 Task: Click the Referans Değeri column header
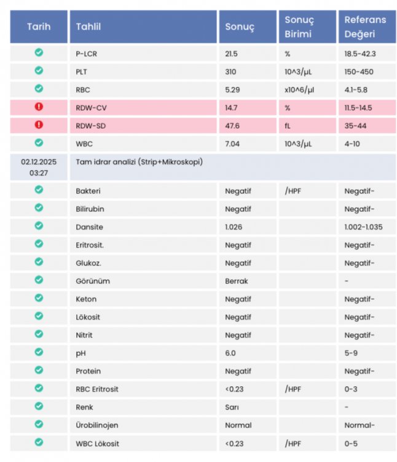point(368,27)
